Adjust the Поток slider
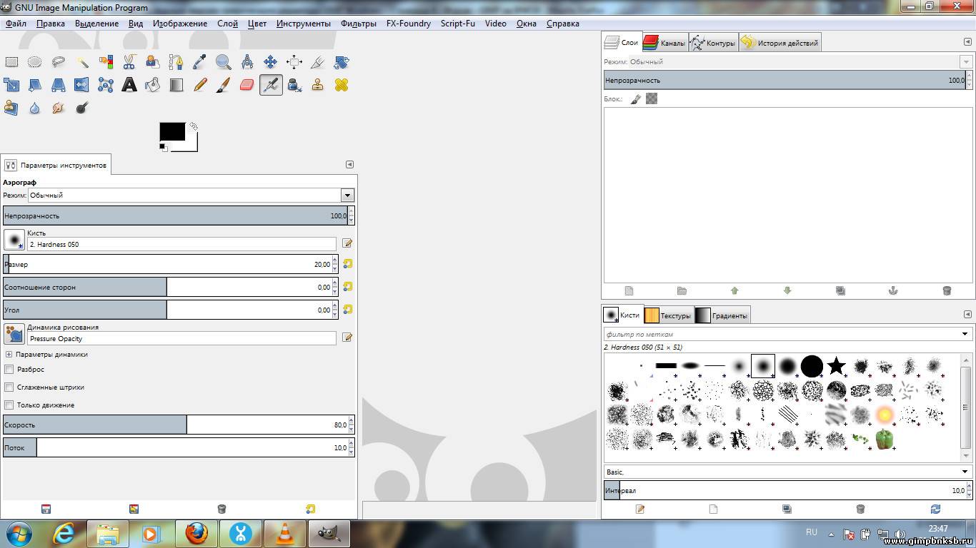976x548 pixels. (178, 447)
